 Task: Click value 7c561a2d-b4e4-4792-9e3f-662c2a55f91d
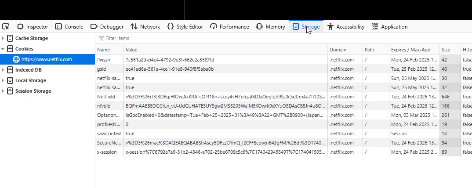(x=170, y=60)
